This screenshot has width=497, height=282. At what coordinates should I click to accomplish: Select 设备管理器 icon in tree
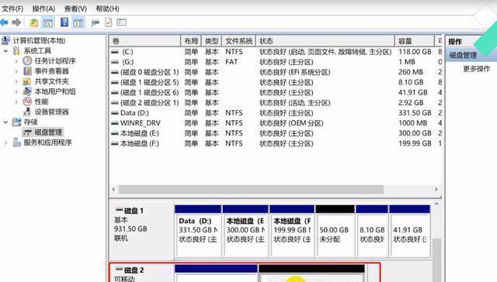pyautogui.click(x=28, y=112)
